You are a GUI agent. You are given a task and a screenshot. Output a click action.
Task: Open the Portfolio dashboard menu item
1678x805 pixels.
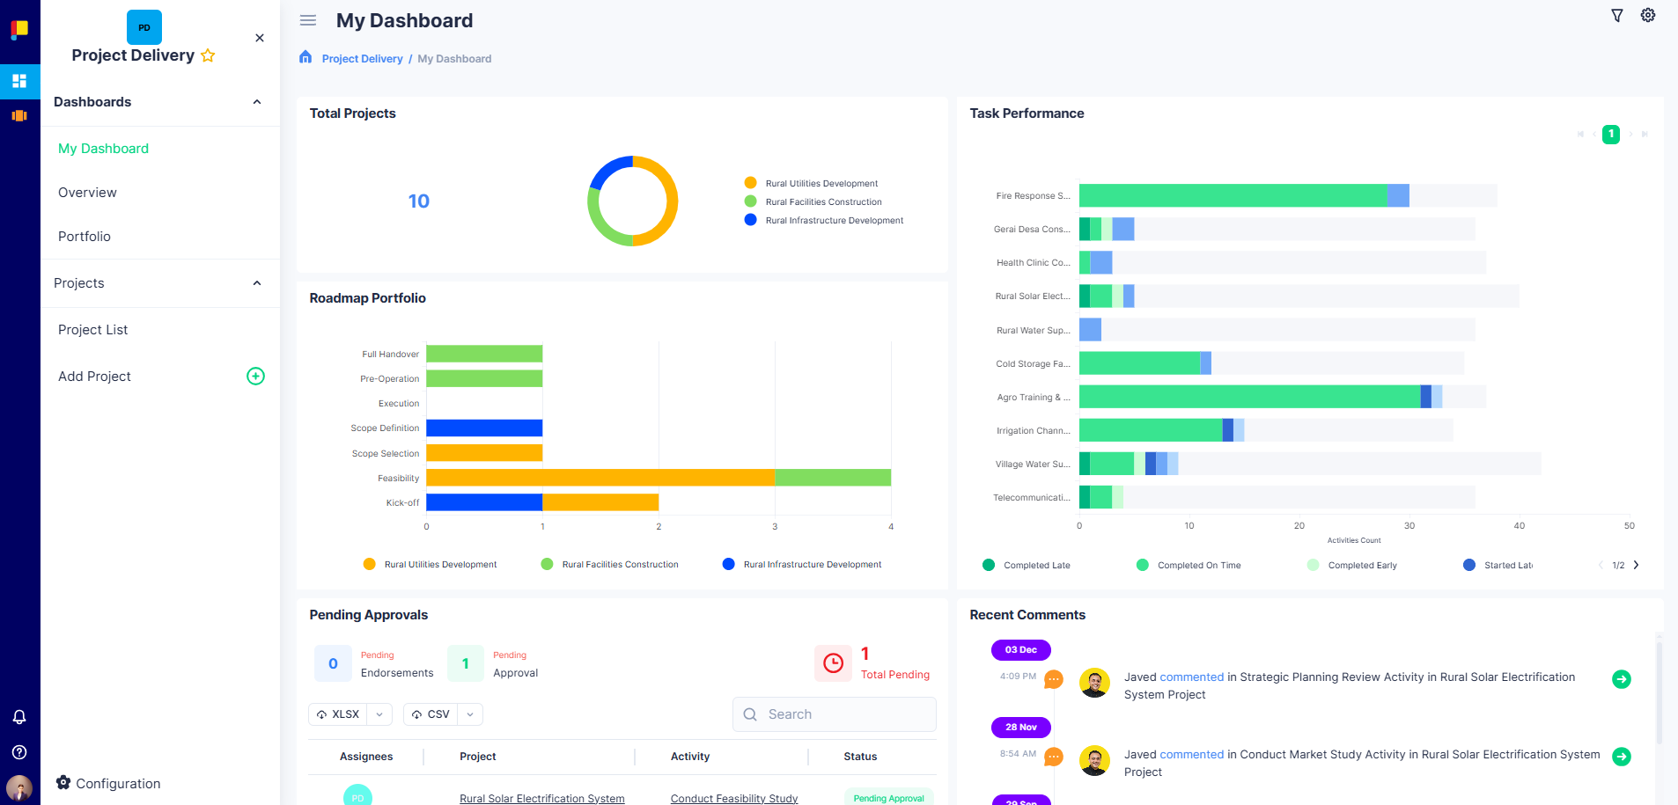tap(85, 237)
